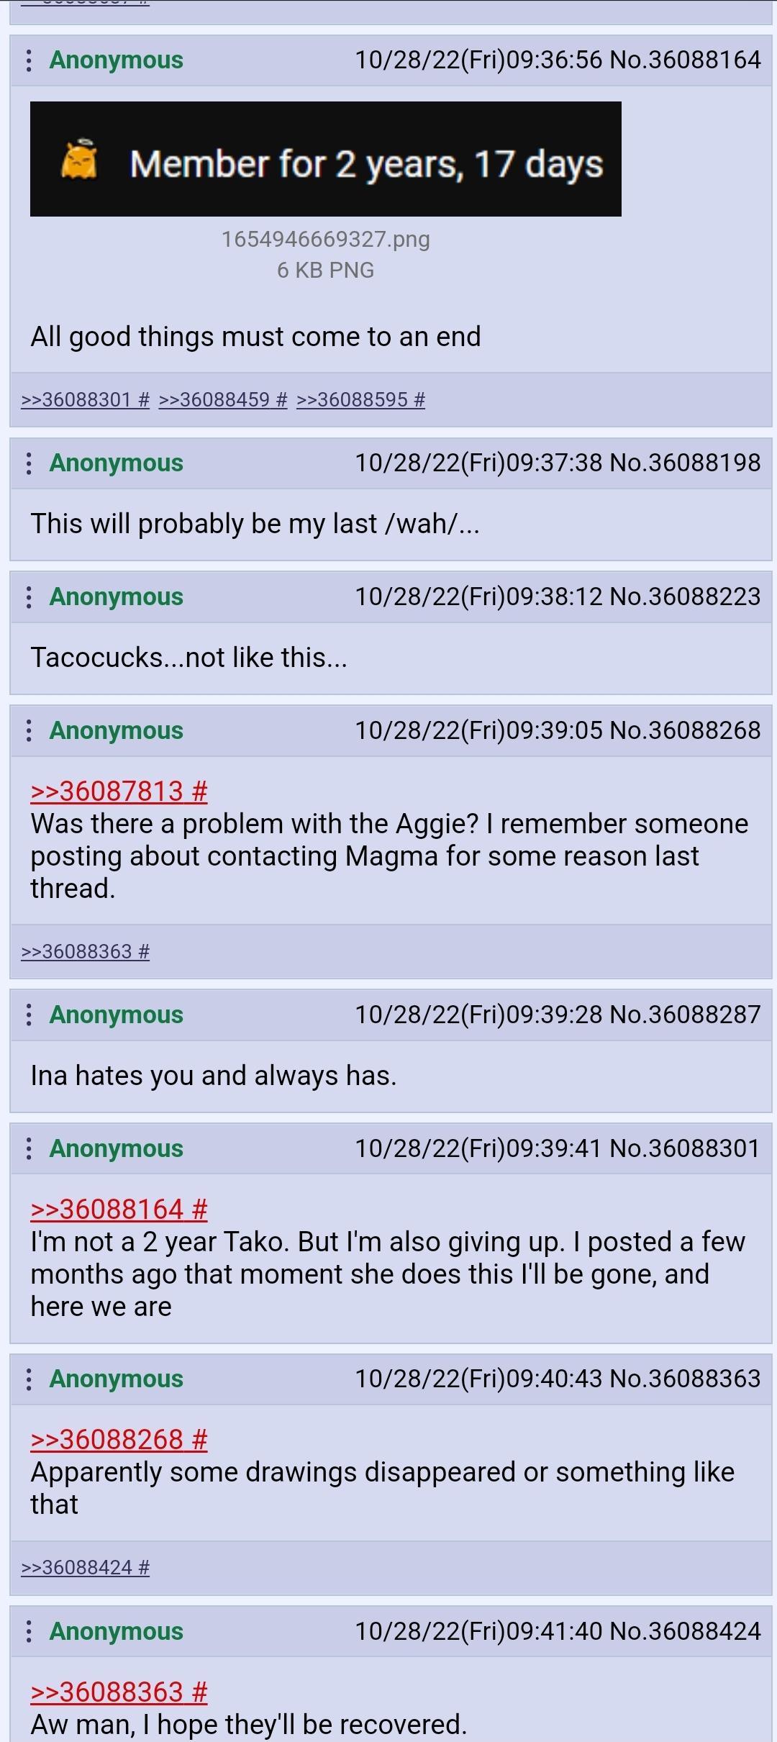The image size is (777, 1742).
Task: Jump to quoted post >>36088268
Action: pyautogui.click(x=119, y=1440)
